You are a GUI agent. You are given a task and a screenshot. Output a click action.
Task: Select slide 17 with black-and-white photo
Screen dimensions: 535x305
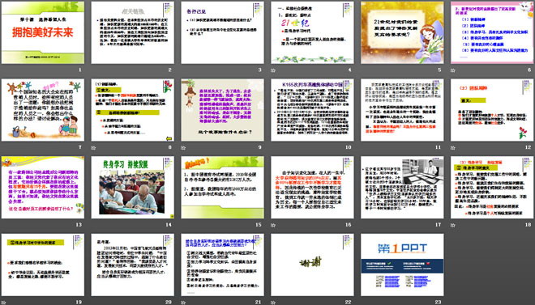pos(402,187)
